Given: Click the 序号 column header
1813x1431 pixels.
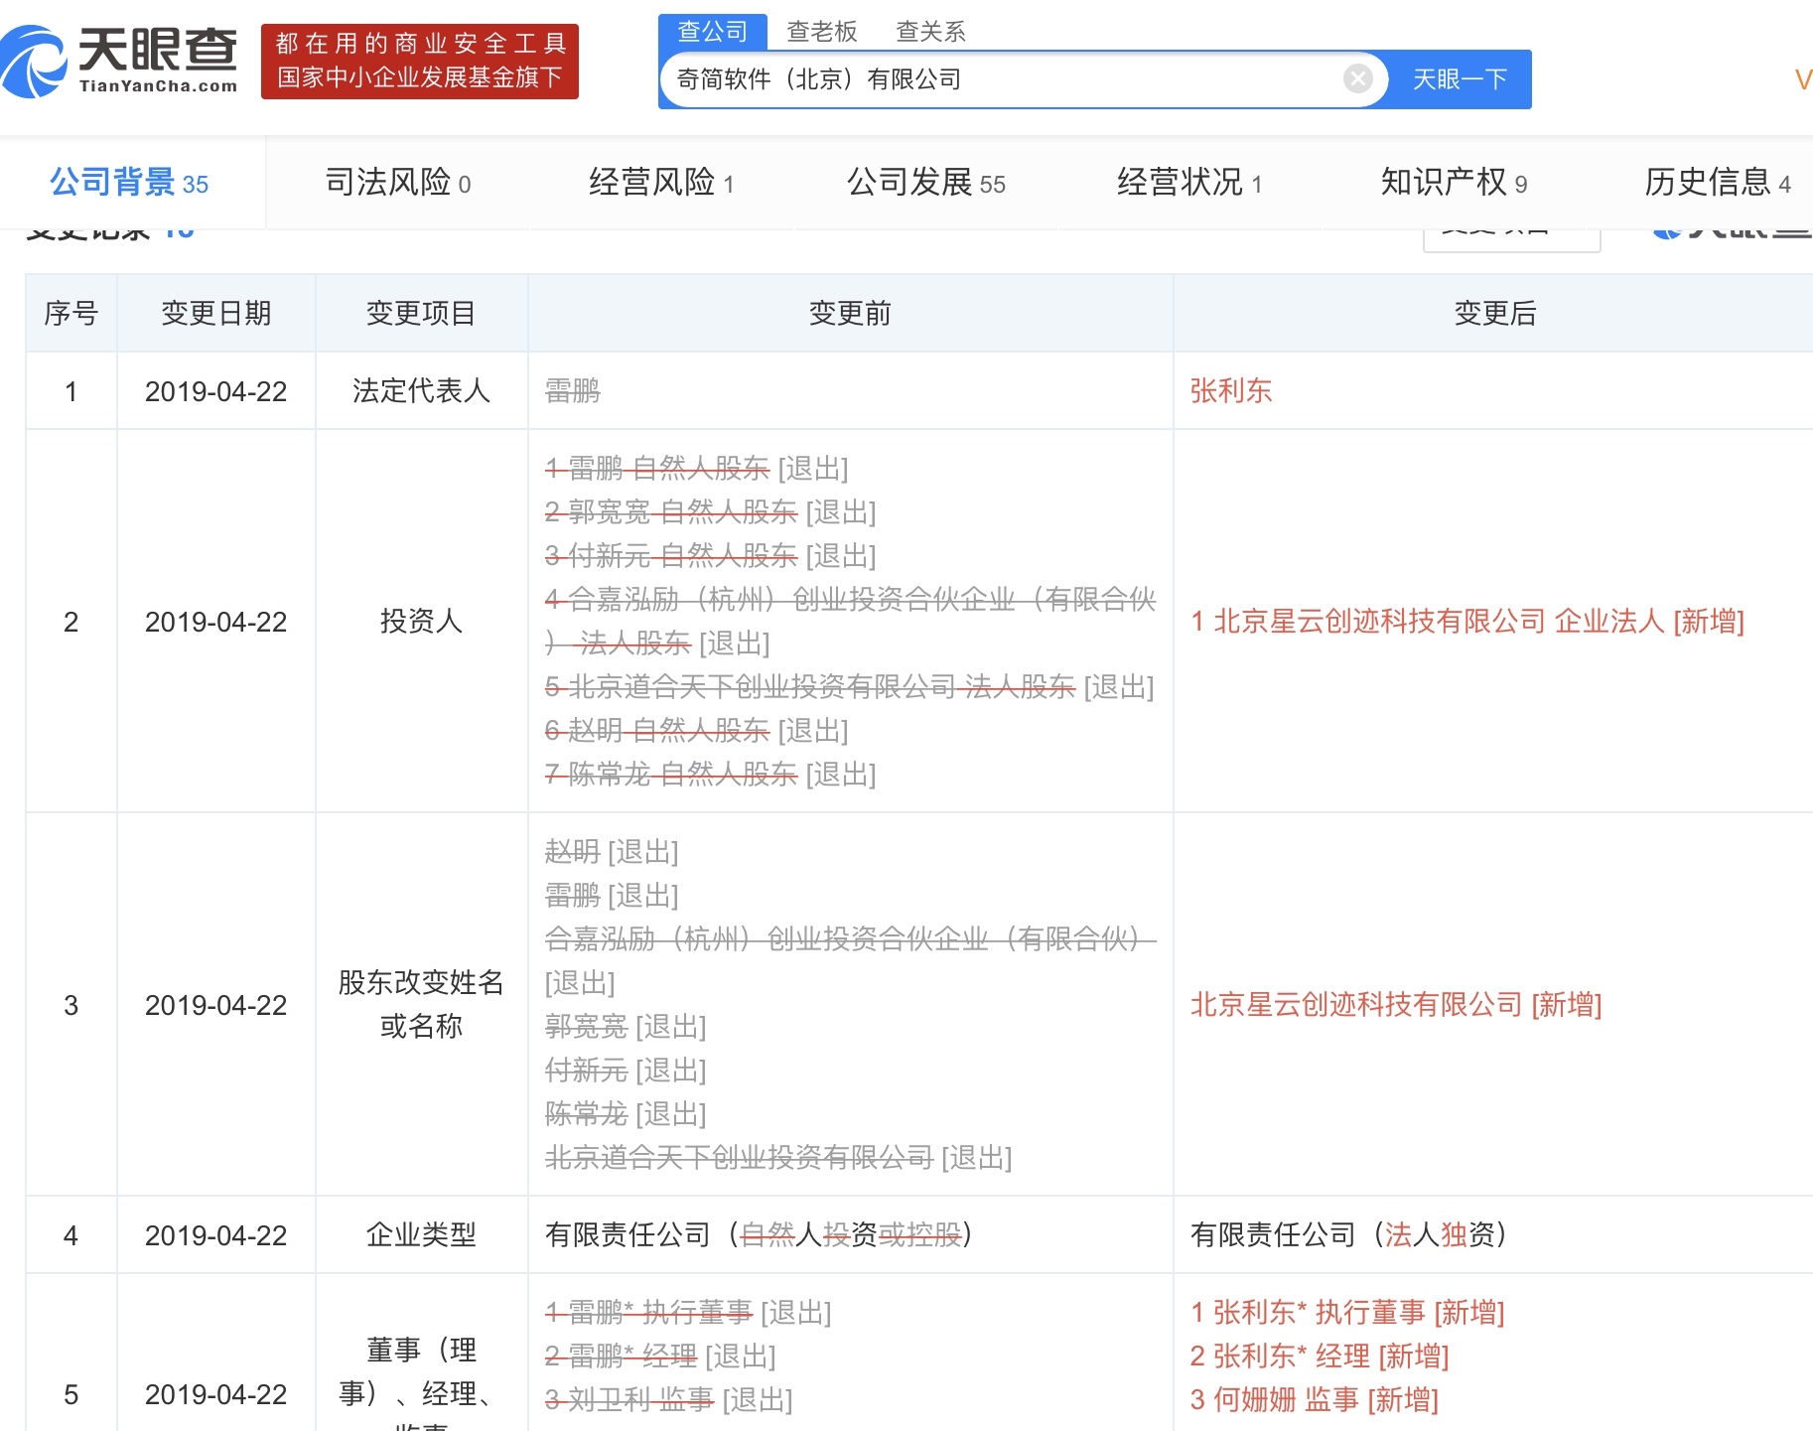Looking at the screenshot, I should [71, 314].
